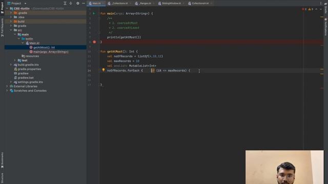Screen dimensions: 328x184
Task: Expand the test folder
Action: (x=15, y=60)
